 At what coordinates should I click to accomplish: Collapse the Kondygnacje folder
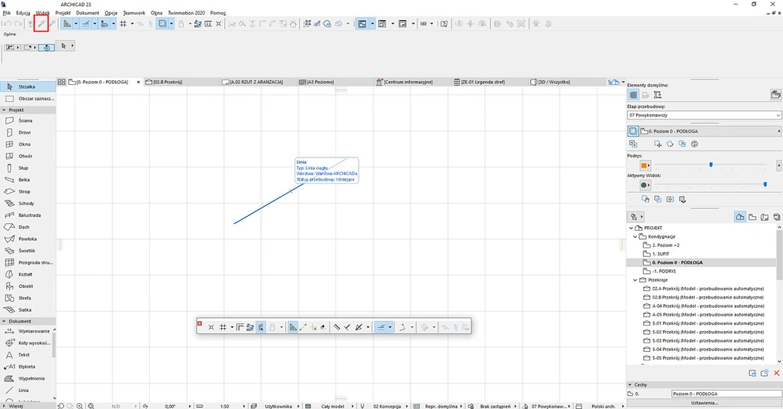(x=635, y=236)
